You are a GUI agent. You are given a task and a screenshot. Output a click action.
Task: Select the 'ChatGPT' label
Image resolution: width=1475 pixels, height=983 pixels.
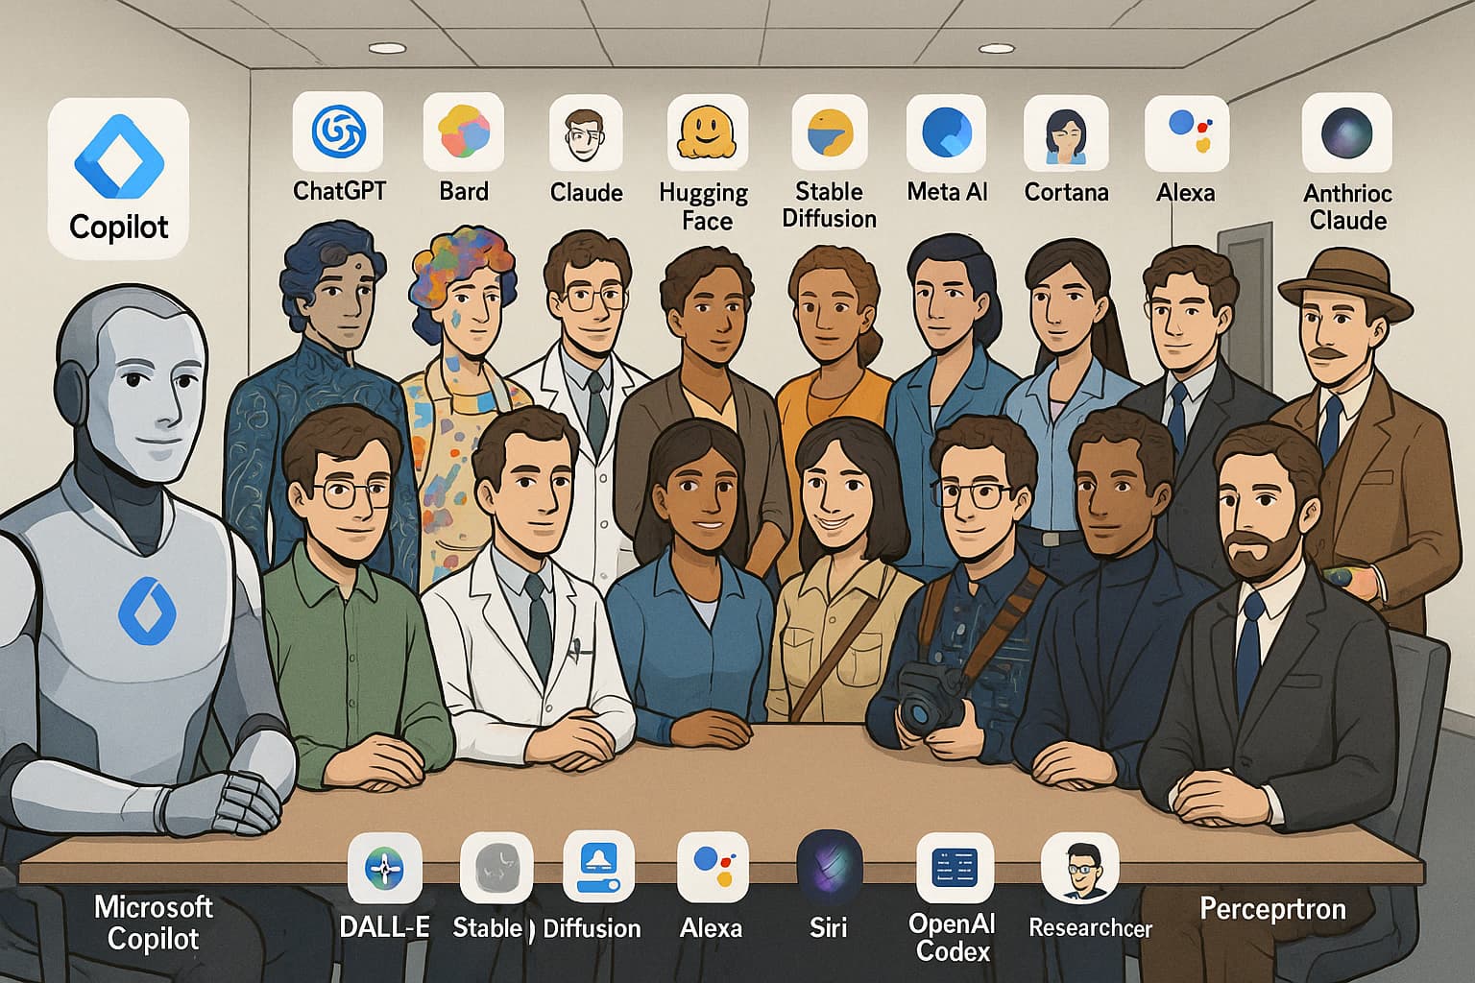click(x=339, y=191)
